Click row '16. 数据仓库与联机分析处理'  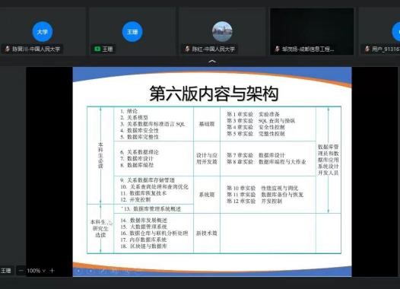point(154,233)
